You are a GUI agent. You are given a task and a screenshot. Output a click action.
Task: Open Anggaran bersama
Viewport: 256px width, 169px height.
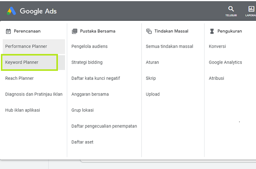coord(90,94)
